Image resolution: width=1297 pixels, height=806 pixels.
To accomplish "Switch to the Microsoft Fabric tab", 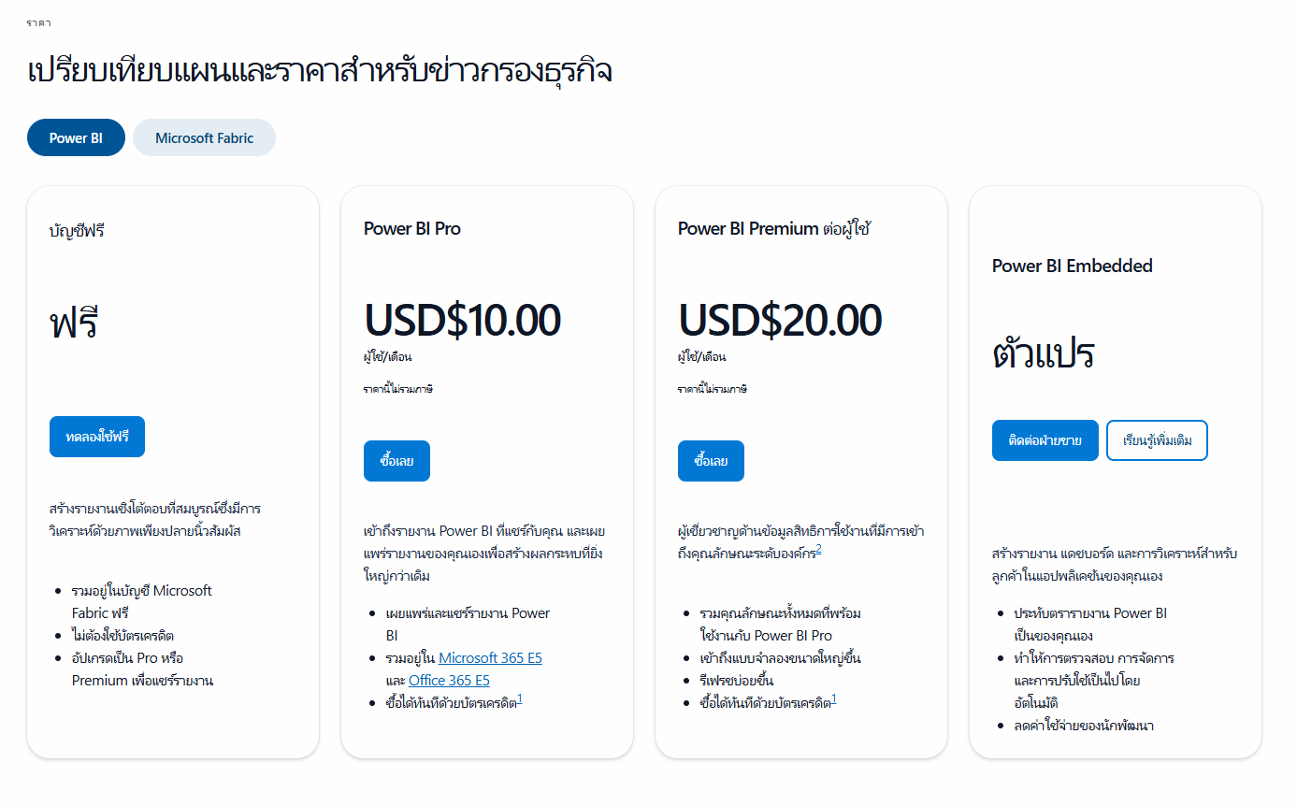I will point(204,137).
